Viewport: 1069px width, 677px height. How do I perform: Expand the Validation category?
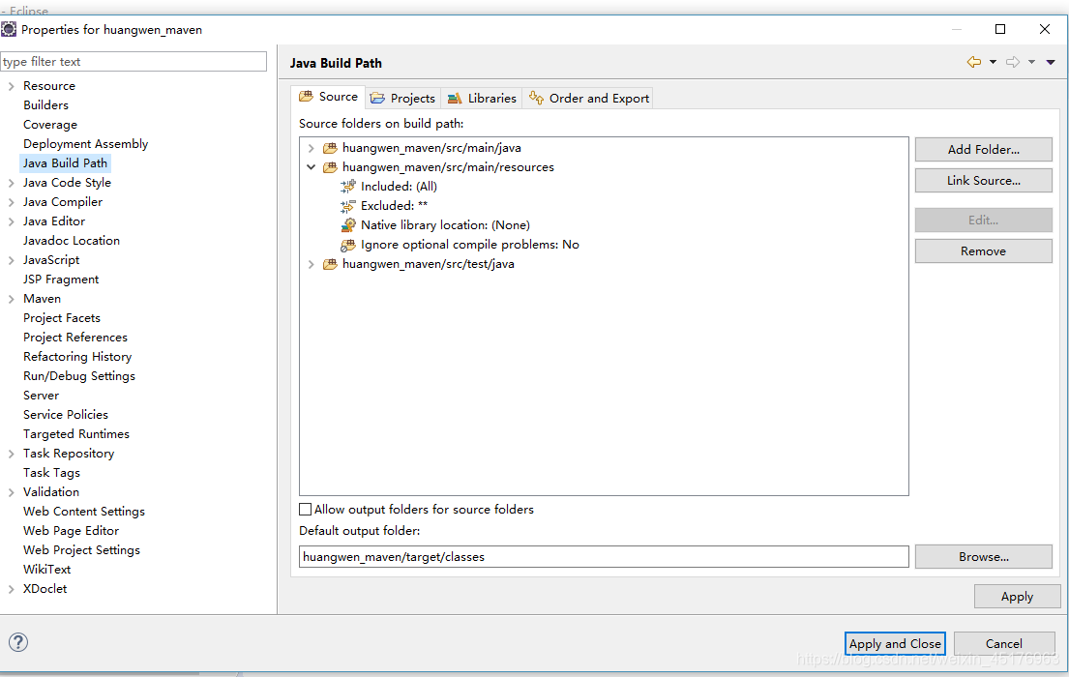11,492
